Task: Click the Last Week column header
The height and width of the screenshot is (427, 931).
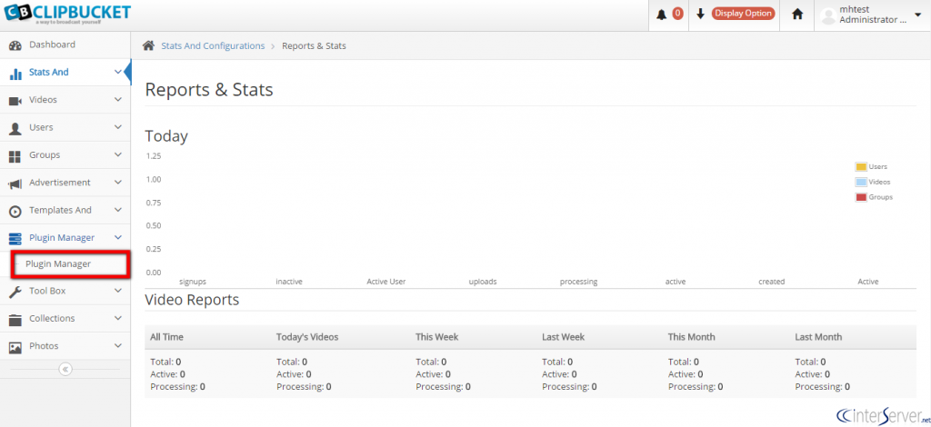Action: click(x=563, y=337)
